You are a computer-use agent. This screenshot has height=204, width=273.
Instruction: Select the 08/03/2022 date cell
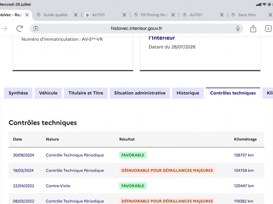(24, 201)
